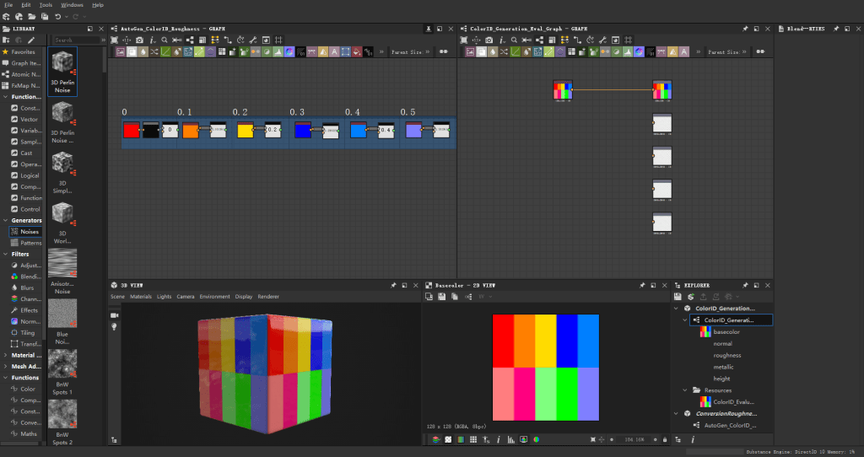Open the Windows menu
864x457 pixels.
[73, 5]
